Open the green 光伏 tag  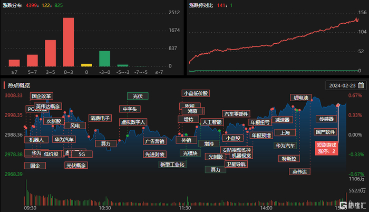coord(138,96)
